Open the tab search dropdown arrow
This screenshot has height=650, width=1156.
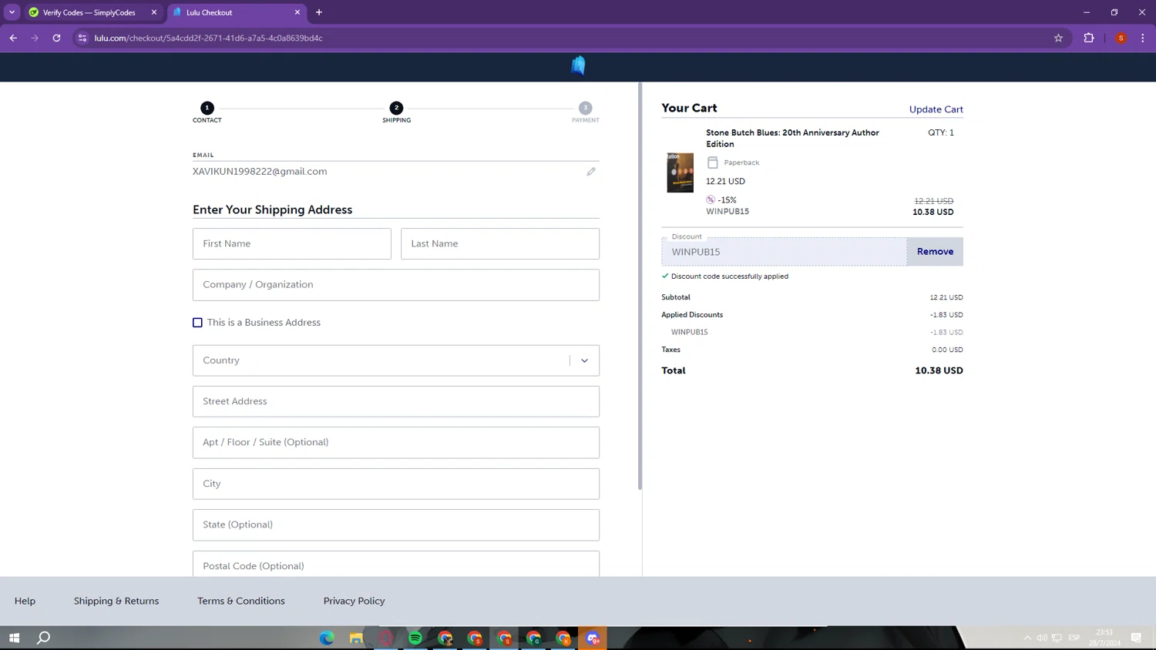click(12, 12)
